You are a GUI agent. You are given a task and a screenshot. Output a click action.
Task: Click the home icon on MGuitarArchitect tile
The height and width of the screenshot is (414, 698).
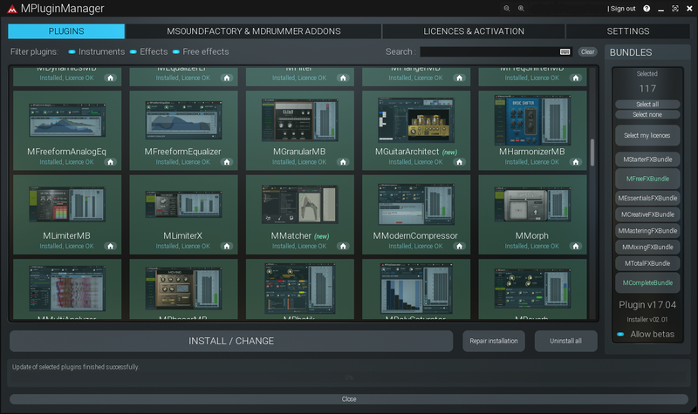coord(460,162)
